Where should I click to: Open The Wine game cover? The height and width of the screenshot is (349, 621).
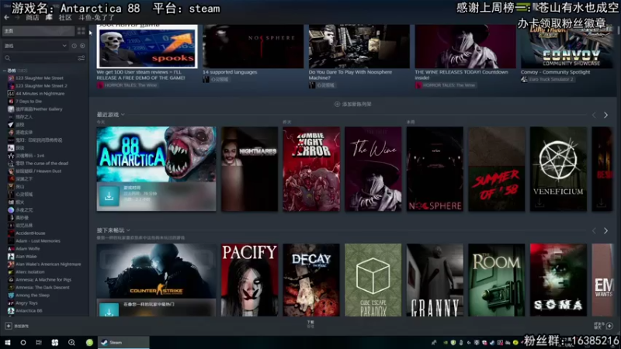tap(373, 169)
